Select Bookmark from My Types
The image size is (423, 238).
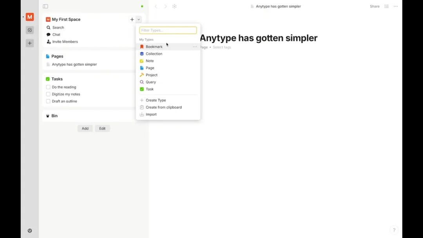pos(168,47)
